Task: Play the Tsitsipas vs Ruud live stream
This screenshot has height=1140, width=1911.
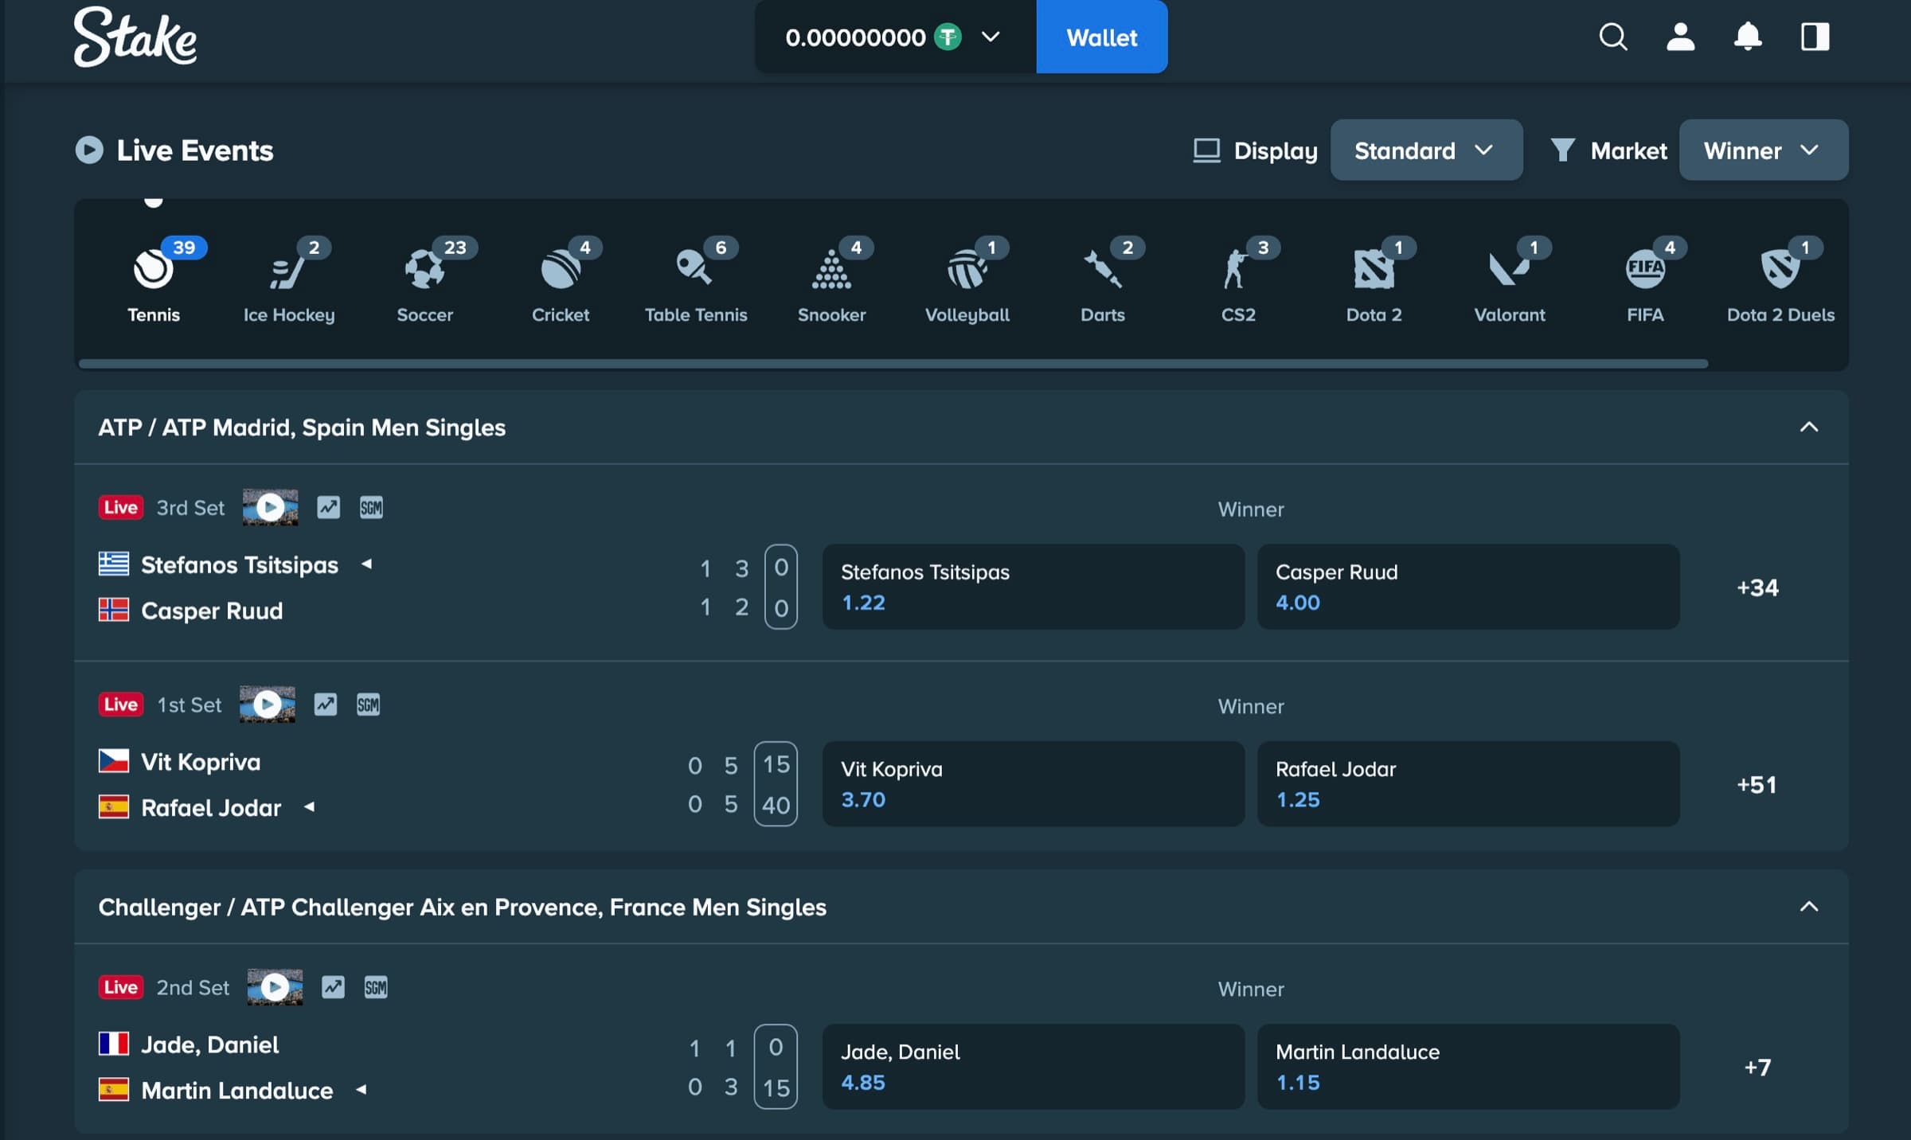Action: click(x=270, y=507)
